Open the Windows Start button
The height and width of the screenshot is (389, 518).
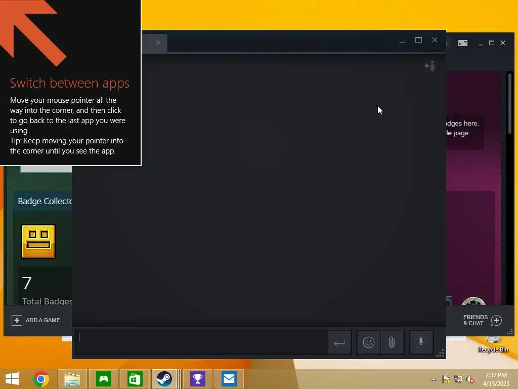(x=12, y=379)
